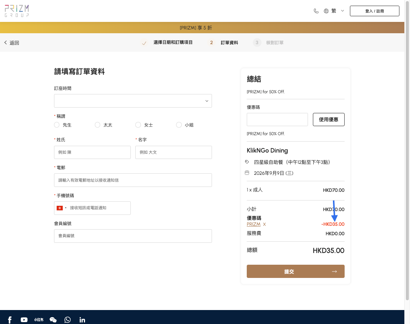Click the PRIZM Group logo
The image size is (410, 324).
[17, 11]
